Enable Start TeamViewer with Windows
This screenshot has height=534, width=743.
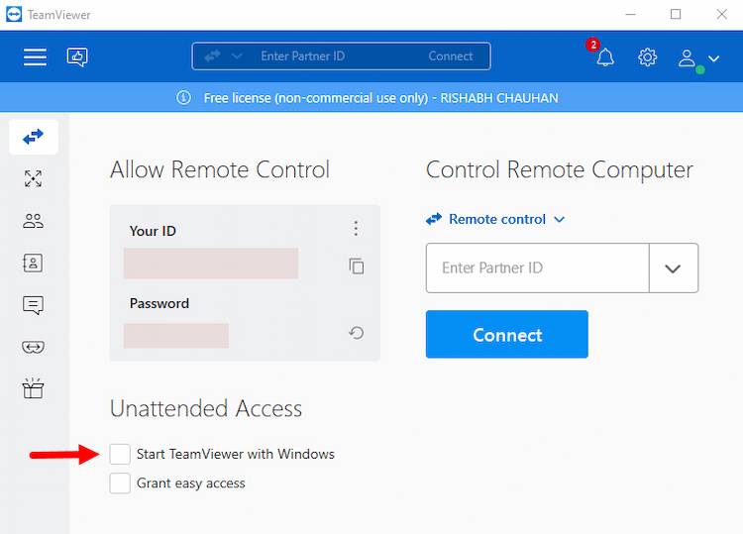pyautogui.click(x=120, y=454)
